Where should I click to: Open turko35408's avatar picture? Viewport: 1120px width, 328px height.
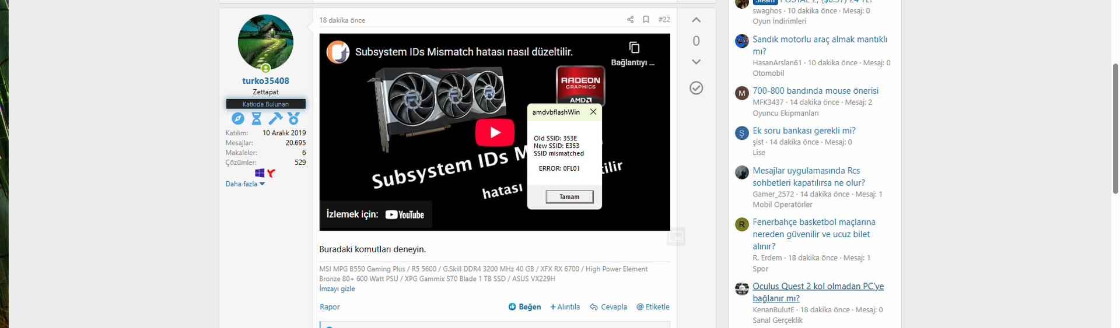265,42
